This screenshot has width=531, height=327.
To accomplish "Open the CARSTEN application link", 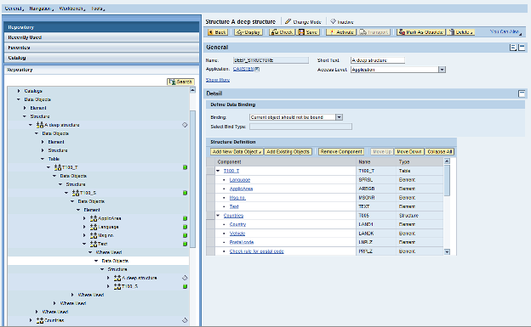I will pyautogui.click(x=243, y=69).
